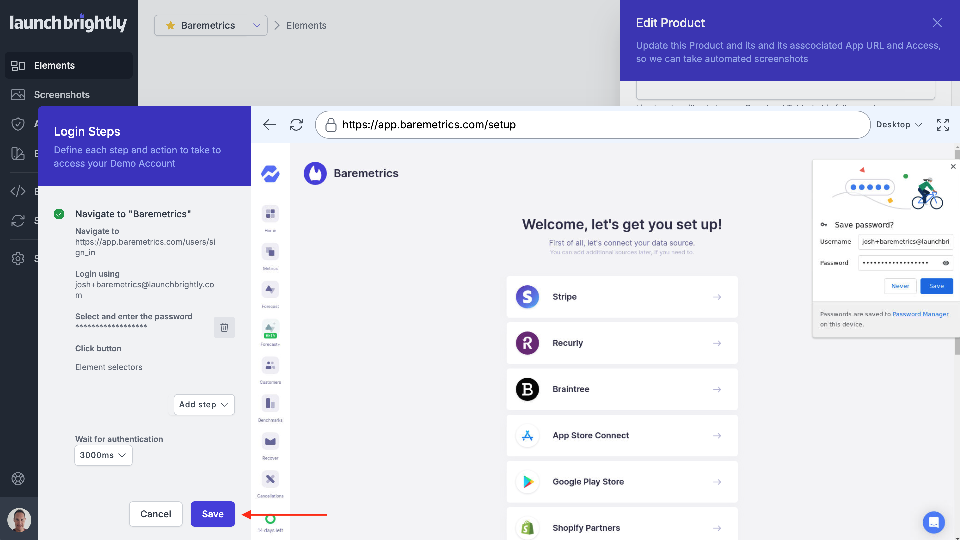Open the Password Manager link
Image resolution: width=960 pixels, height=540 pixels.
[920, 314]
